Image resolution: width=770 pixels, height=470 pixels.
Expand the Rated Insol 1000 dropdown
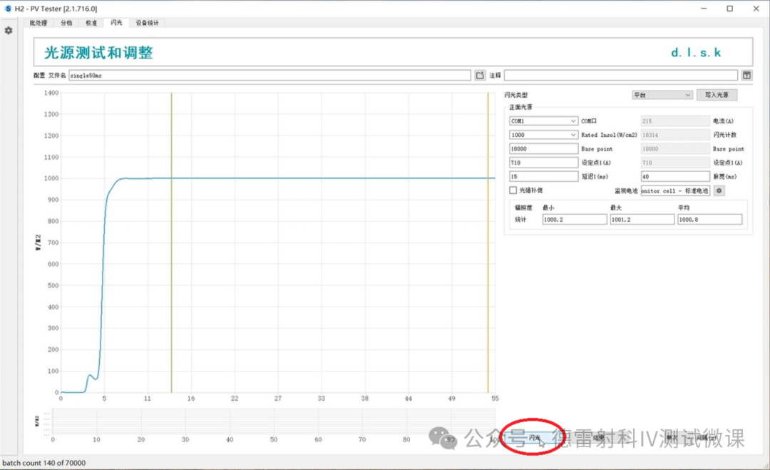543,135
